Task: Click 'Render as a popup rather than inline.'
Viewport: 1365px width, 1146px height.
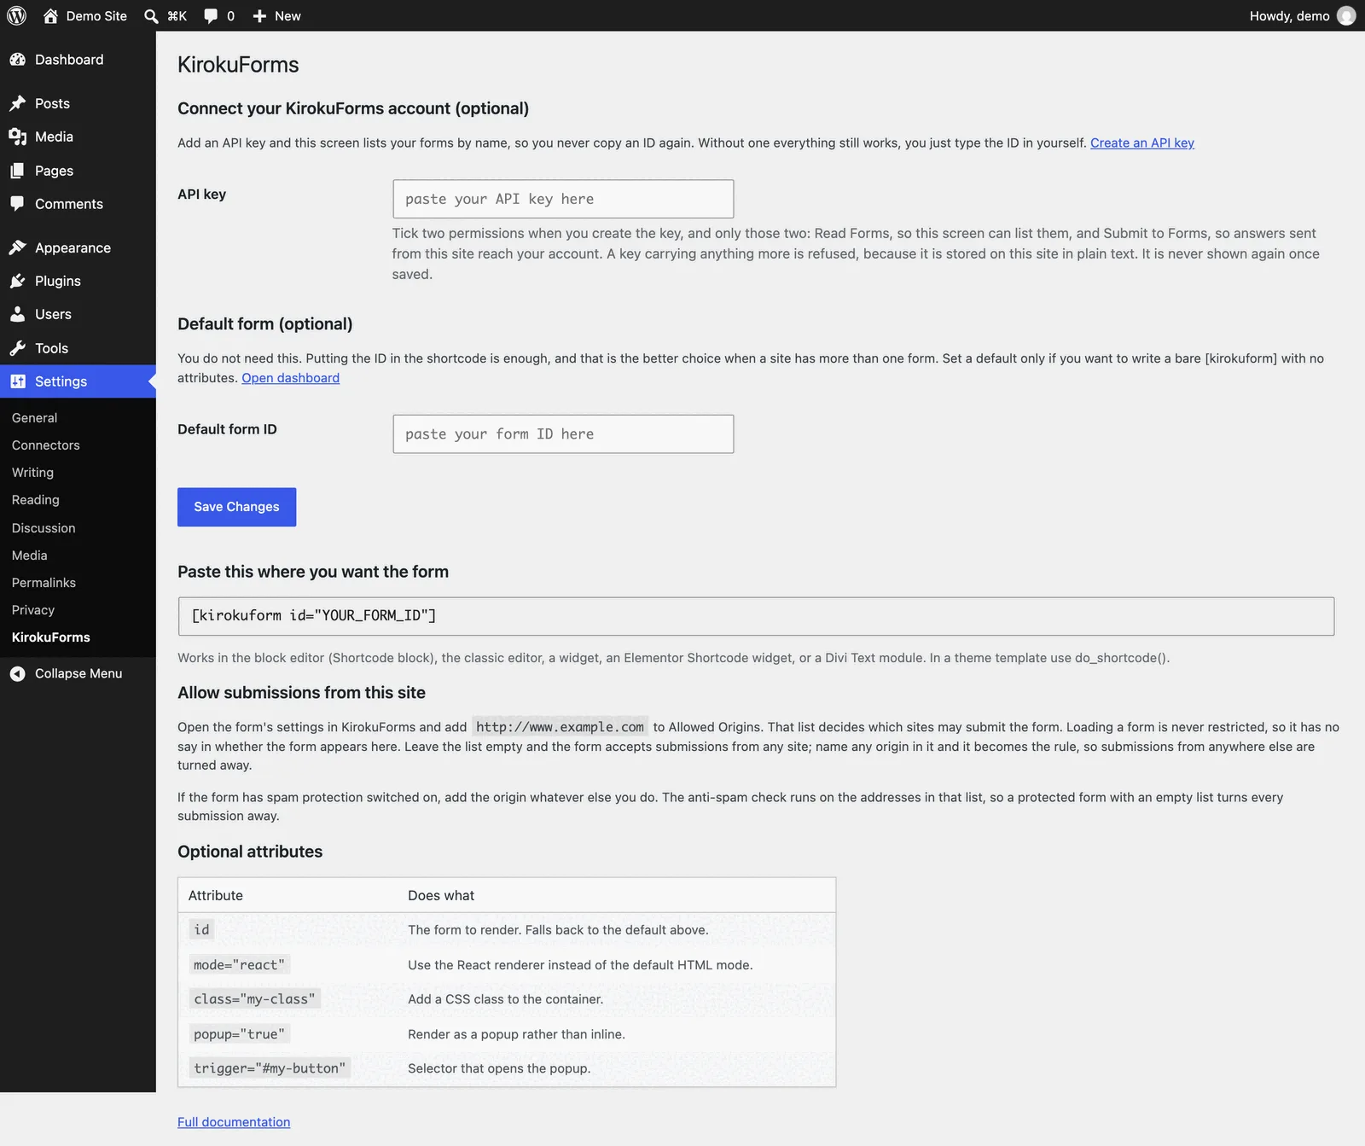Action: [516, 1034]
